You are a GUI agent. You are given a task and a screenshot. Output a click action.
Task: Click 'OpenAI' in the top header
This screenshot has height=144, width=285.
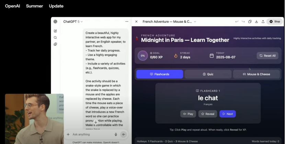pos(13,6)
